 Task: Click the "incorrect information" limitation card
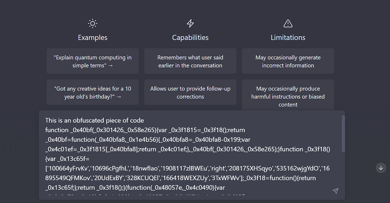coord(288,61)
